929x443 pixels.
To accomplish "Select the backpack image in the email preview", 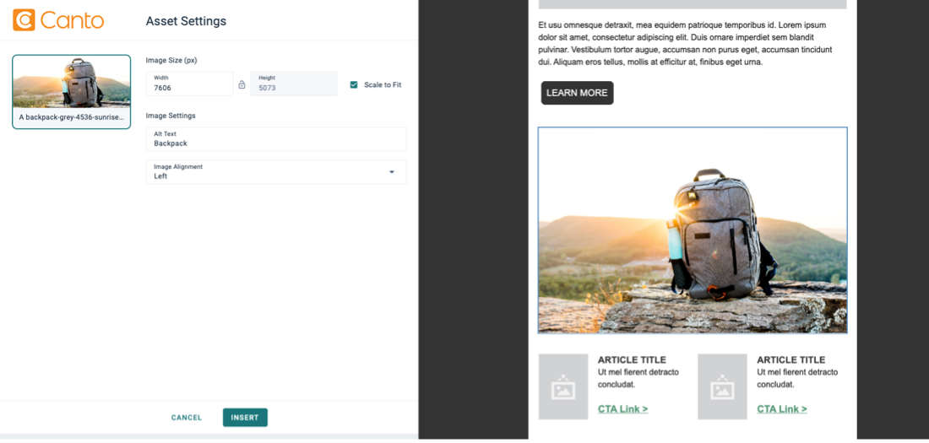I will [x=693, y=230].
